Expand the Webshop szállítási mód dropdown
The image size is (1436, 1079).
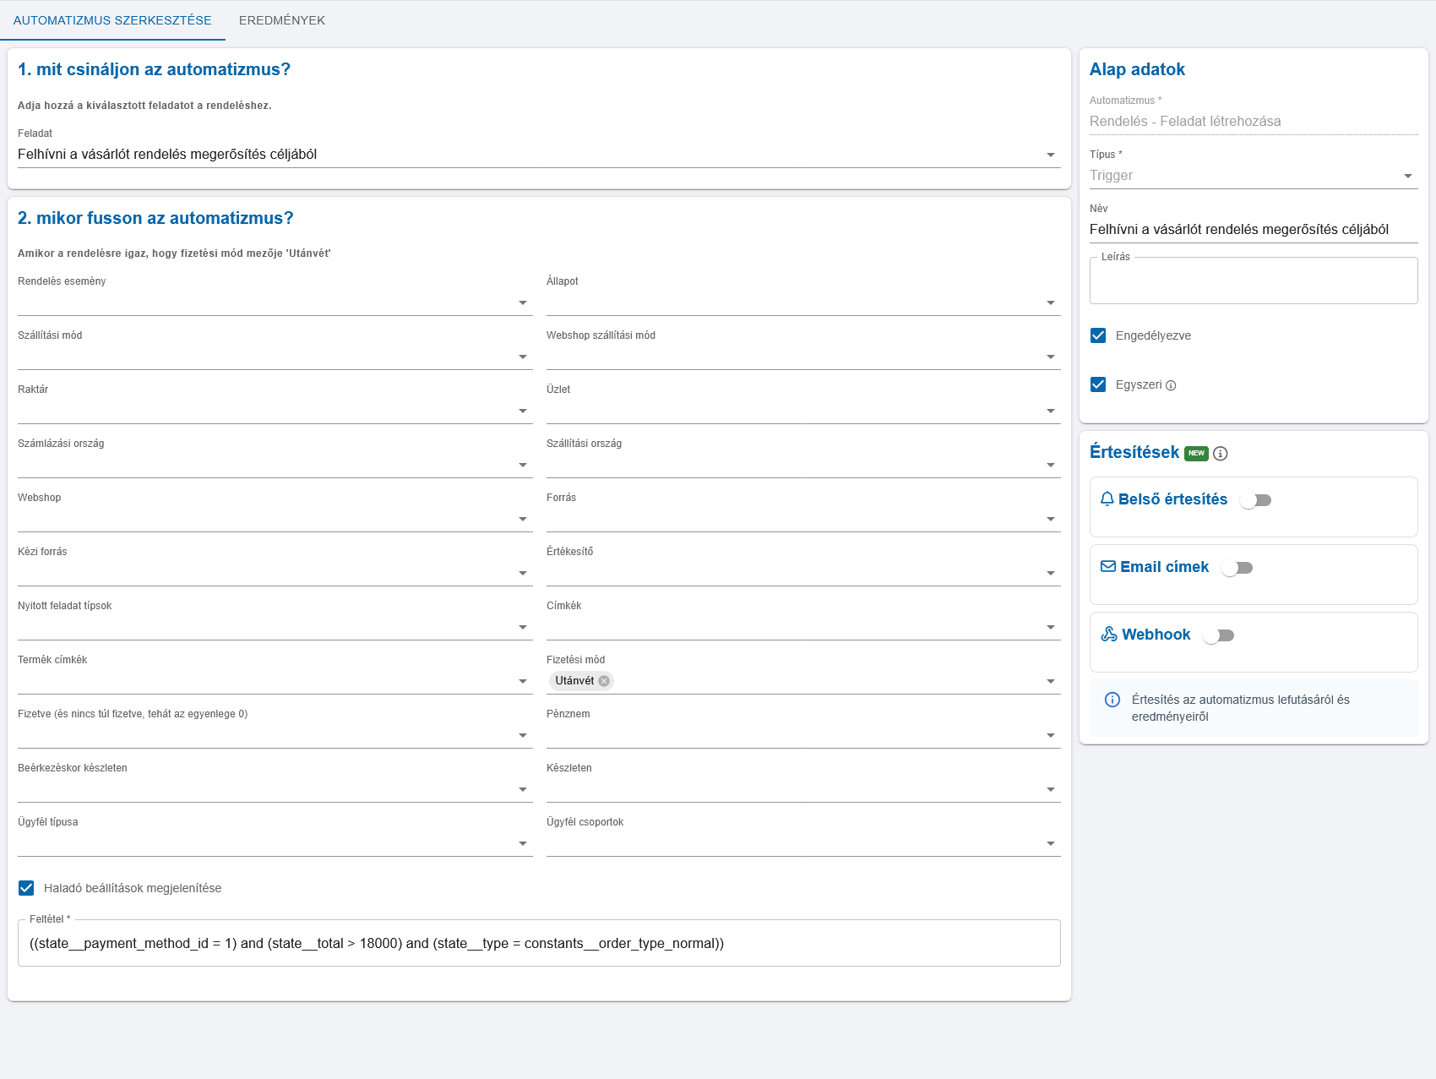tap(803, 357)
